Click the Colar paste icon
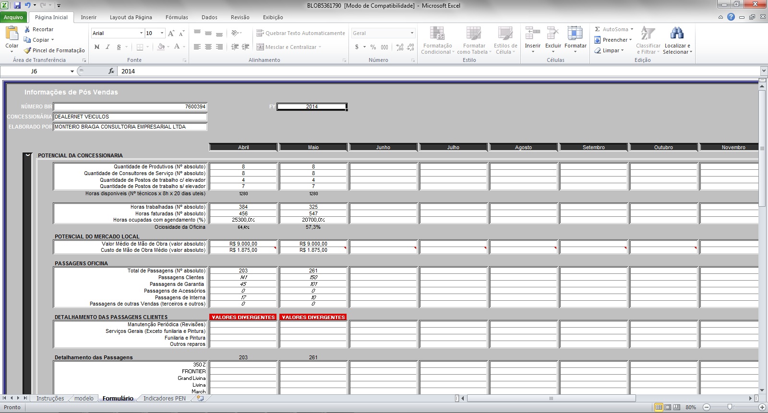Viewport: 768px width, 413px height. [12, 33]
